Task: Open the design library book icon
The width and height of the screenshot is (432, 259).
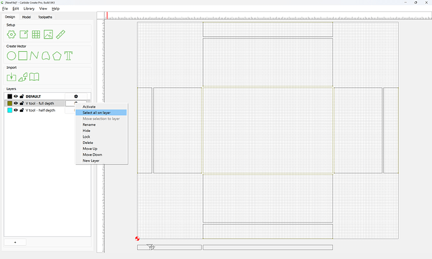Action: tap(34, 77)
